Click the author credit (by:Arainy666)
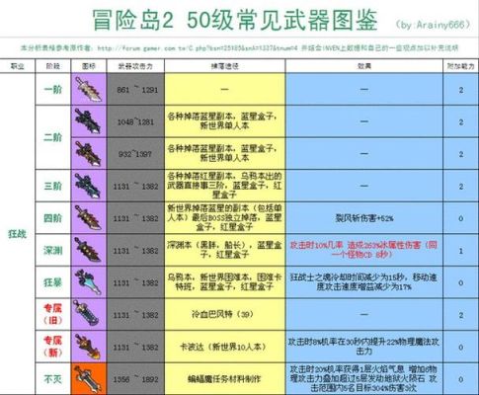 click(x=434, y=25)
